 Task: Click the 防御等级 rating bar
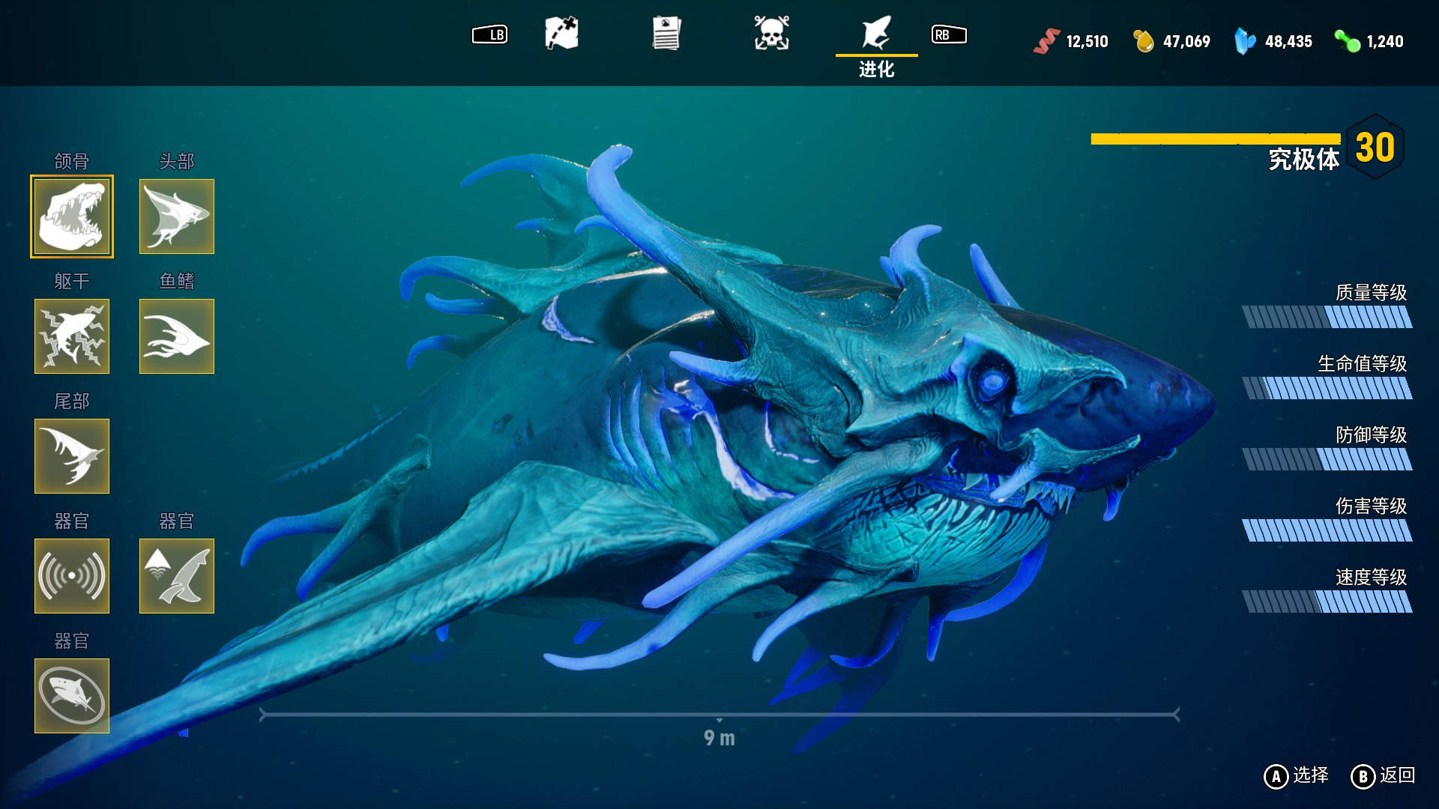coord(1327,459)
